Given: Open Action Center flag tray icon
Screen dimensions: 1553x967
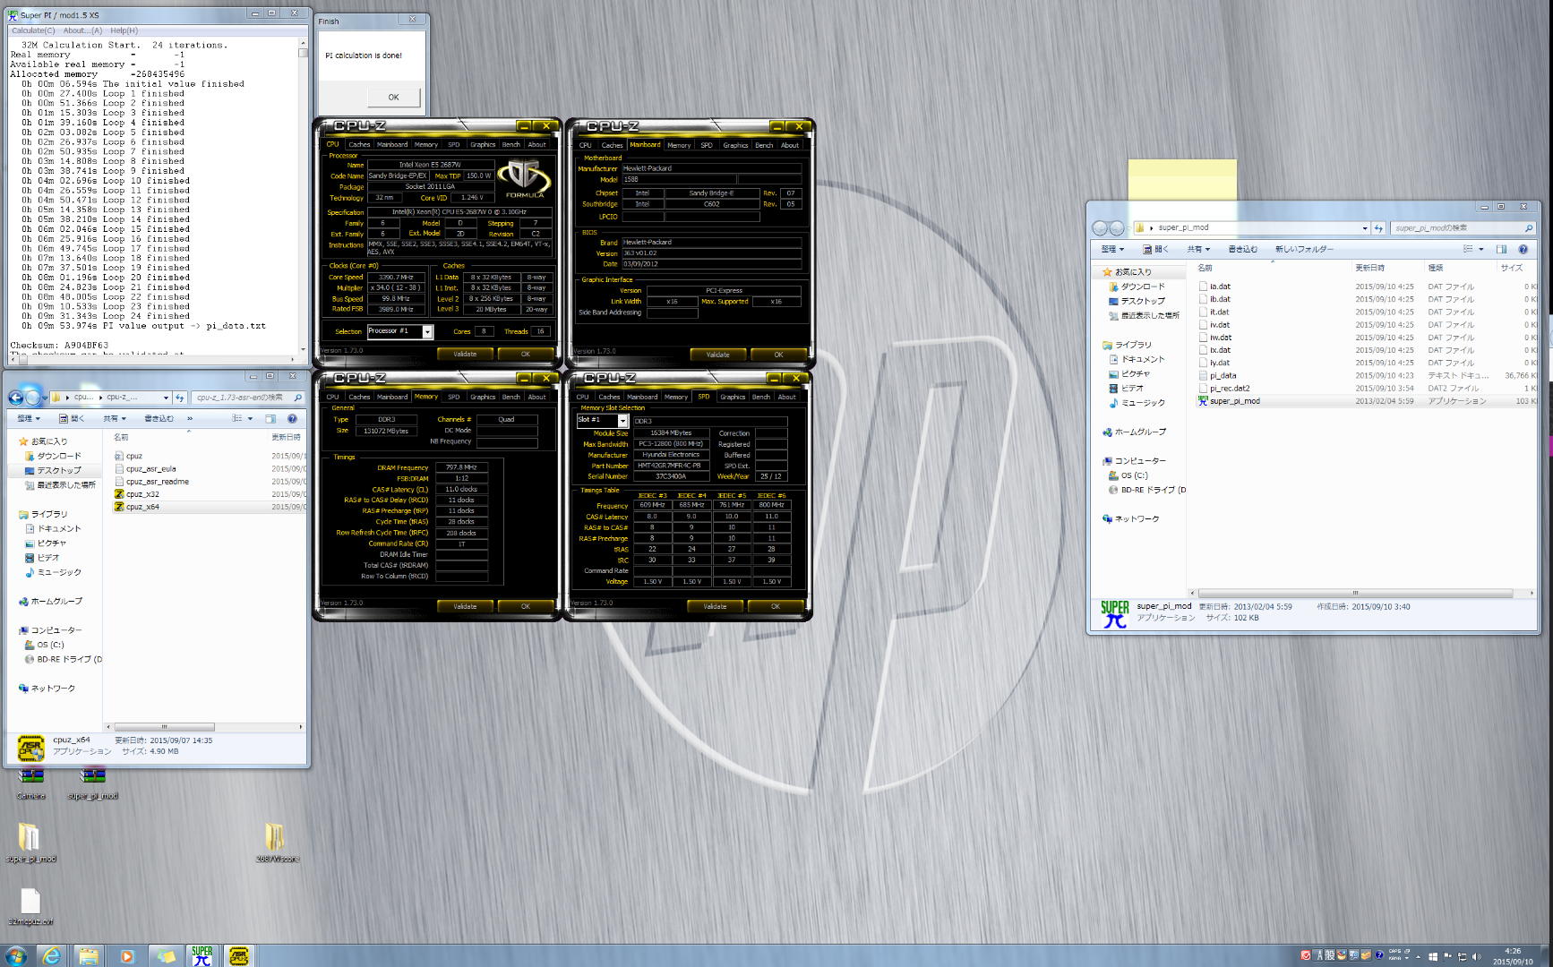Looking at the screenshot, I should 1447,956.
